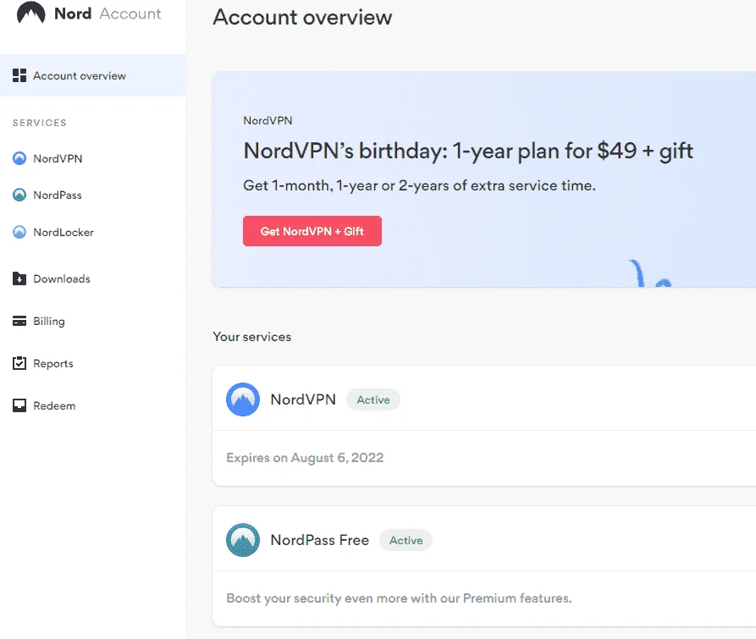Click the Active badge next to NordVPN
Image resolution: width=756 pixels, height=639 pixels.
pyautogui.click(x=373, y=400)
